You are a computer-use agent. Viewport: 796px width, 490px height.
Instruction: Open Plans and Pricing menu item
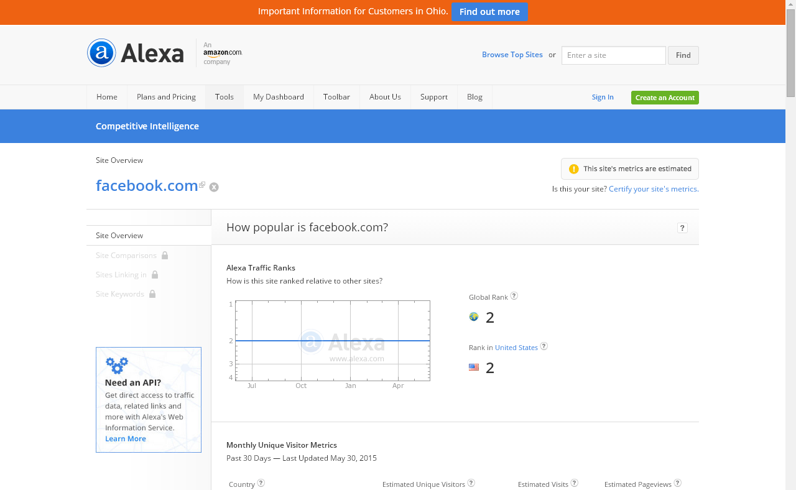coord(166,97)
